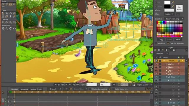The image size is (189, 106).
Task: Click the Delete Layer trash icon
Action: tap(167, 50)
